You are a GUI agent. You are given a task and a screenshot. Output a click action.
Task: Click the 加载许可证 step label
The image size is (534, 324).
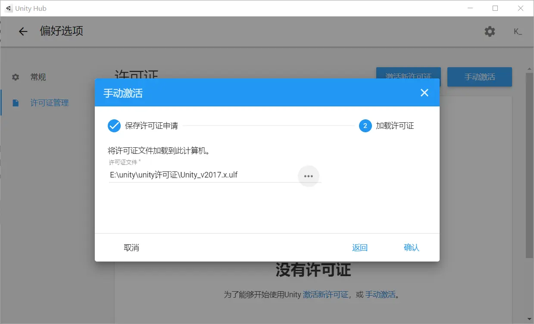tap(395, 126)
